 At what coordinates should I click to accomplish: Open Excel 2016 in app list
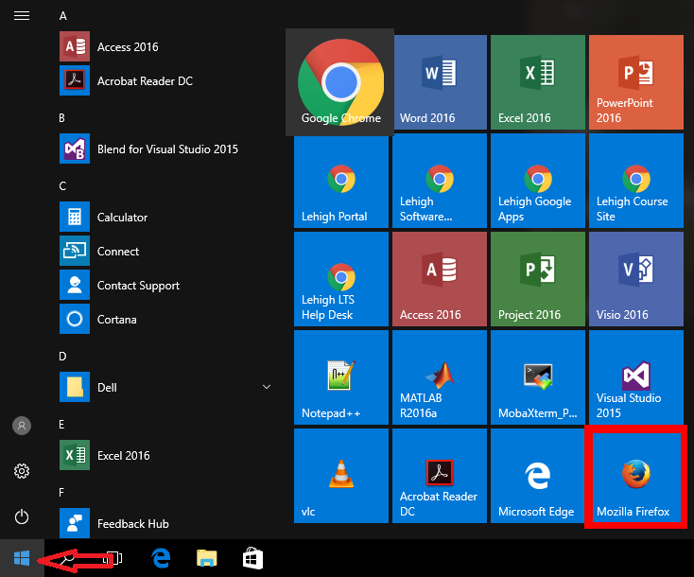coord(166,455)
